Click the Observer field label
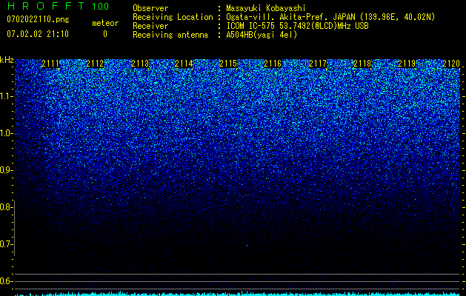Image resolution: width=466 pixels, height=296 pixels. click(x=150, y=8)
